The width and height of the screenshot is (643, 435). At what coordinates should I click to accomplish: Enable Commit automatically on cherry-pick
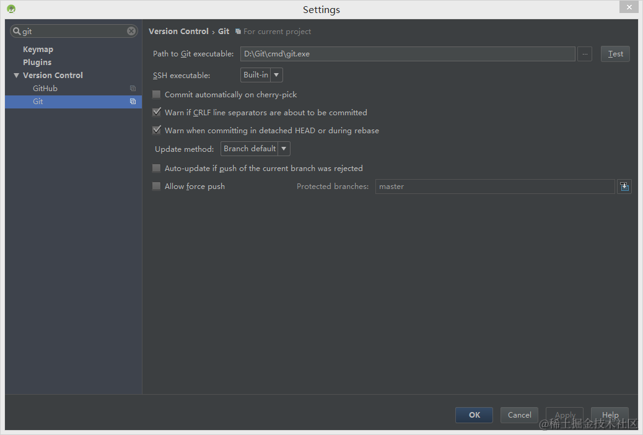coord(156,94)
